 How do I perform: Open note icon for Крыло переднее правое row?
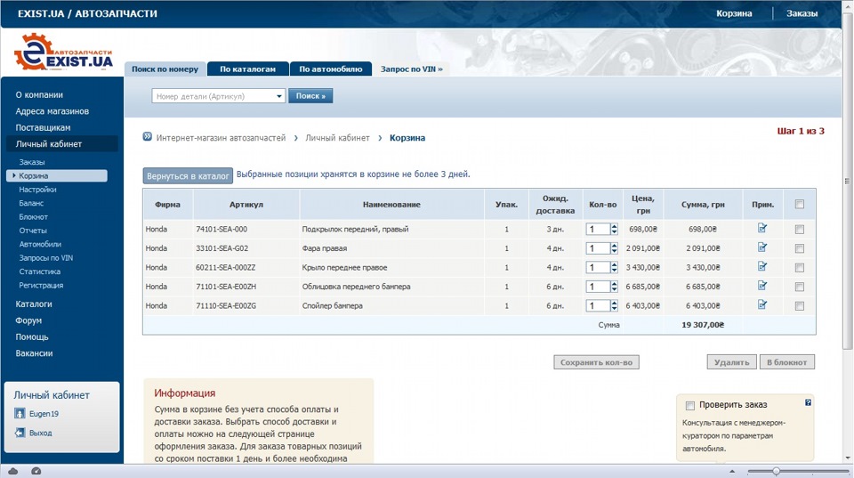pyautogui.click(x=762, y=266)
